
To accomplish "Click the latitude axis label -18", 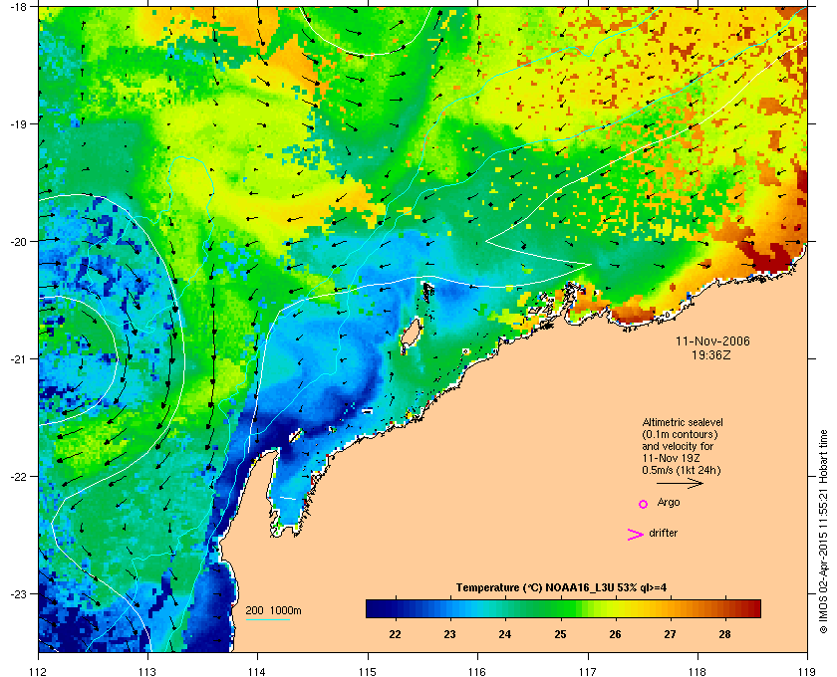I will tap(18, 6).
